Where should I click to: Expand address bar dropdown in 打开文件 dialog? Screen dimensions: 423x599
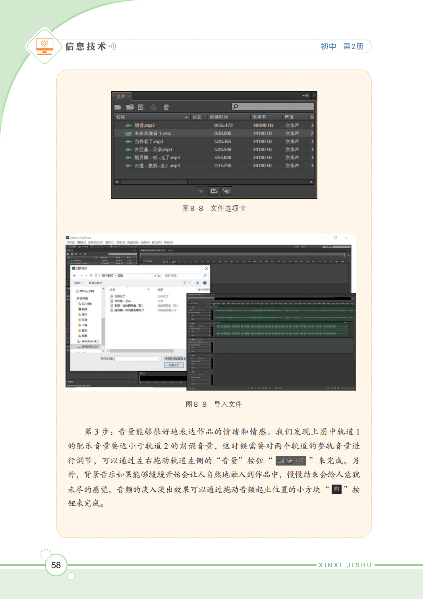tap(155, 275)
